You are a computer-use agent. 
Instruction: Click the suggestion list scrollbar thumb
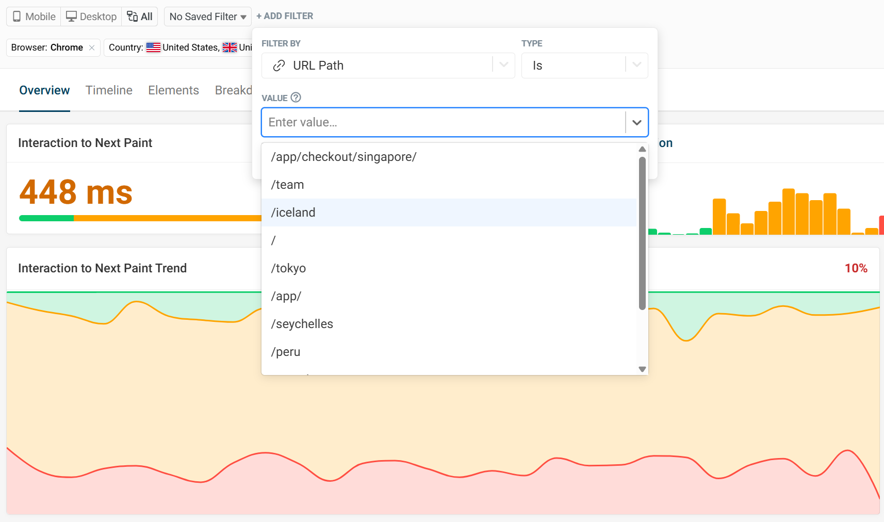point(642,232)
